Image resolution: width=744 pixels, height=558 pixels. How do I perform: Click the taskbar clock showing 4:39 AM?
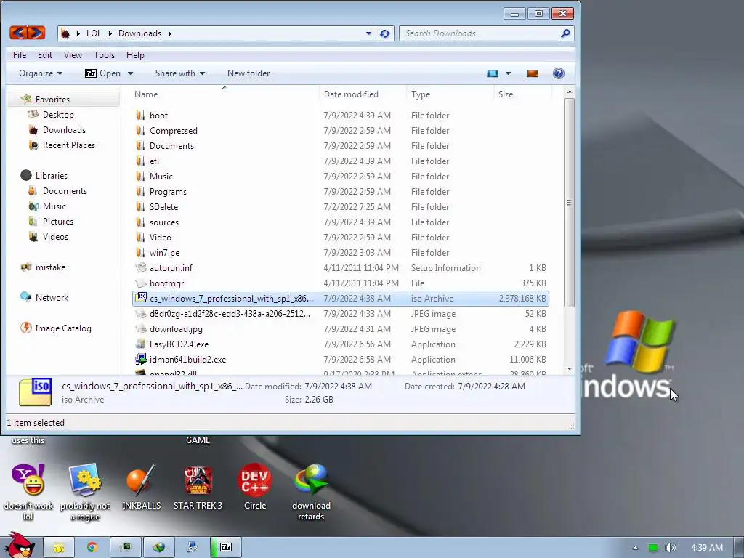706,548
